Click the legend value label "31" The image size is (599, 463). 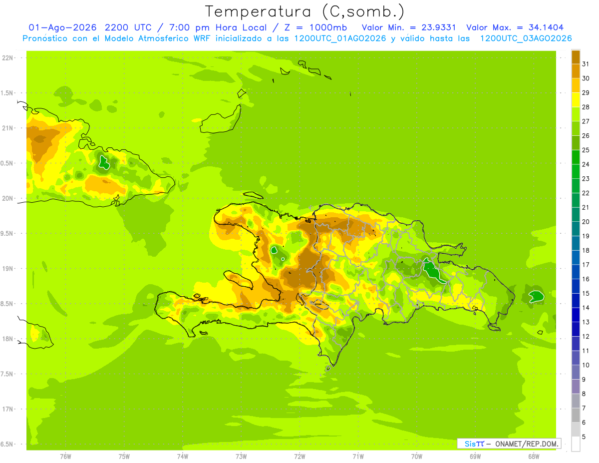[x=586, y=64]
